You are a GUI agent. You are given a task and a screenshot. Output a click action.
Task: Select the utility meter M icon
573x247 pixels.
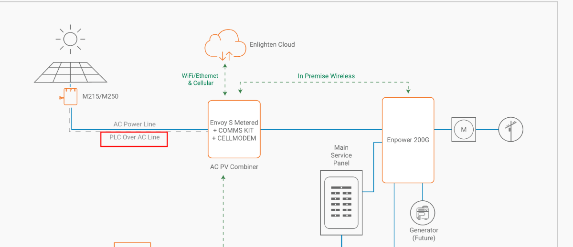[463, 129]
